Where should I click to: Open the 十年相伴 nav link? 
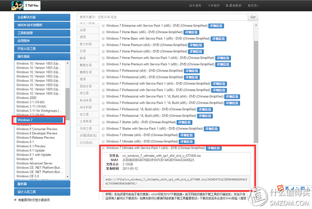(214, 6)
